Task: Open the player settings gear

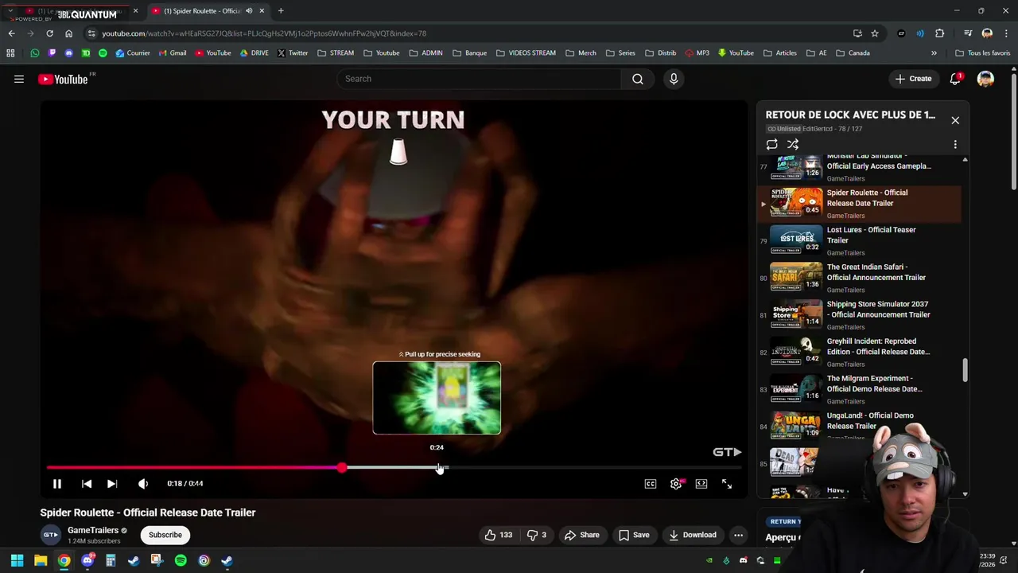Action: tap(676, 484)
